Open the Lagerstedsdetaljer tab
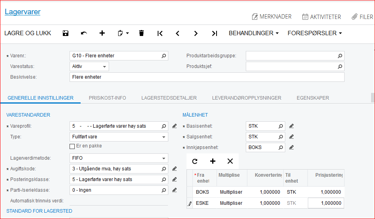Image resolution: width=375 pixels, height=219 pixels. (x=169, y=98)
